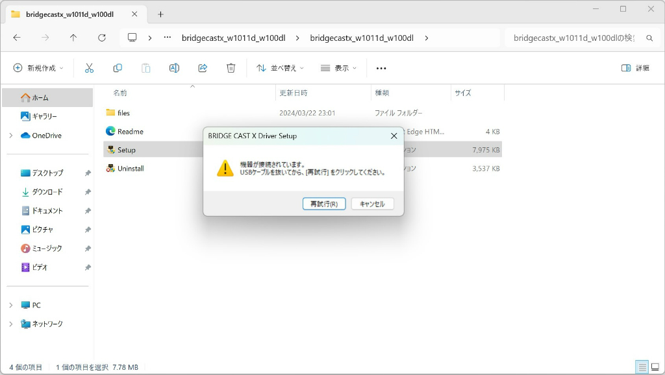Image resolution: width=665 pixels, height=375 pixels.
Task: Open the 並べ替え sort dropdown
Action: [280, 68]
